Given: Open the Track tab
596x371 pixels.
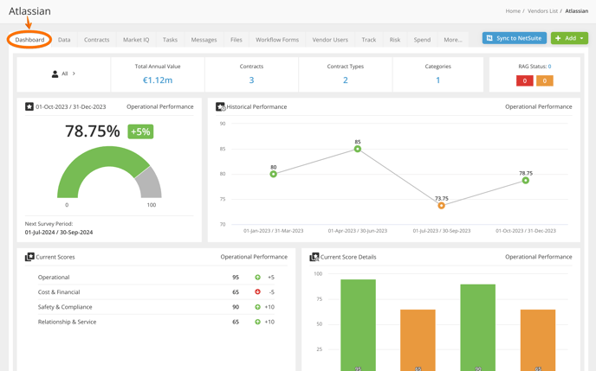Looking at the screenshot, I should [x=369, y=40].
